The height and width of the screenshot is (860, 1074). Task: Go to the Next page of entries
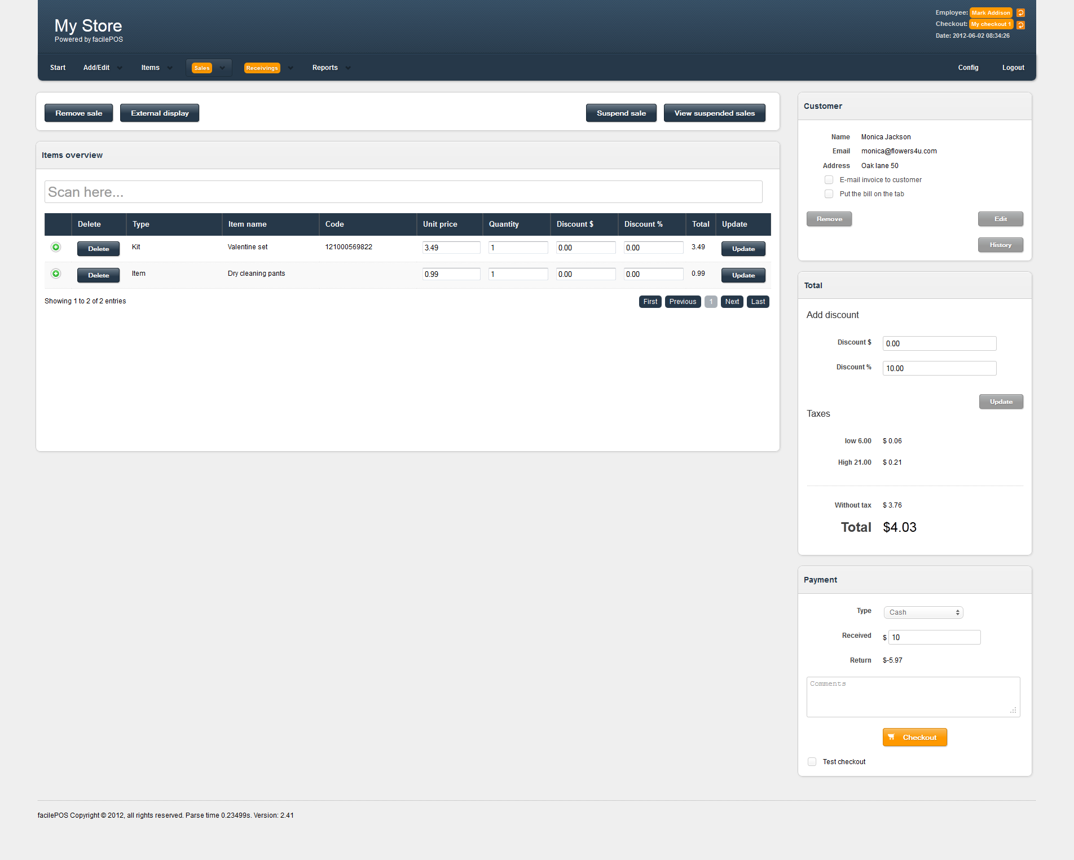(x=732, y=302)
